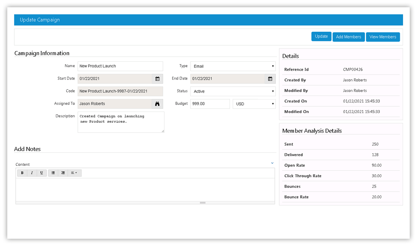Click the Budget amount field
417x246 pixels.
point(210,104)
